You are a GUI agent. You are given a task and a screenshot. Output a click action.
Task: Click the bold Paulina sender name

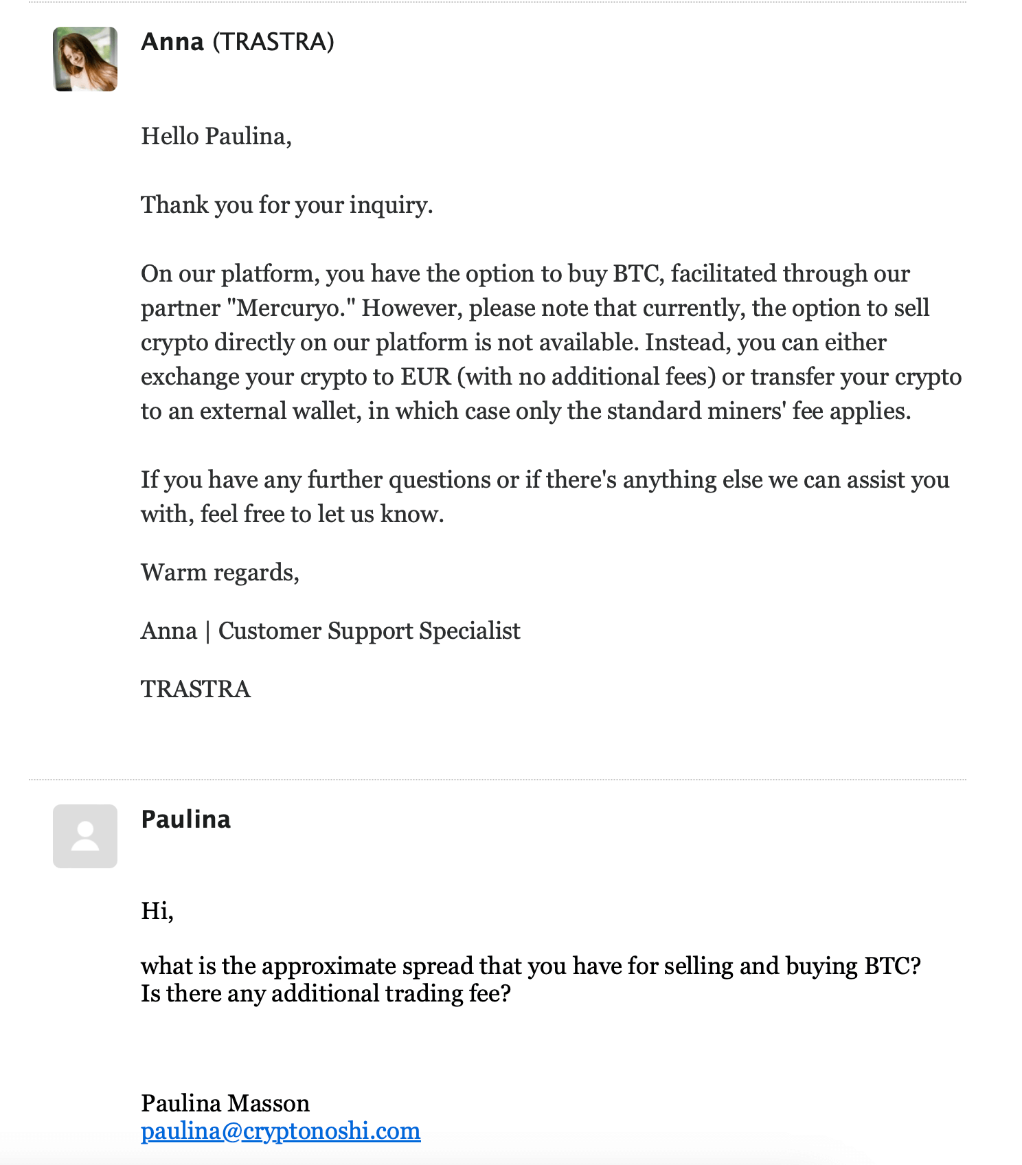(x=186, y=819)
